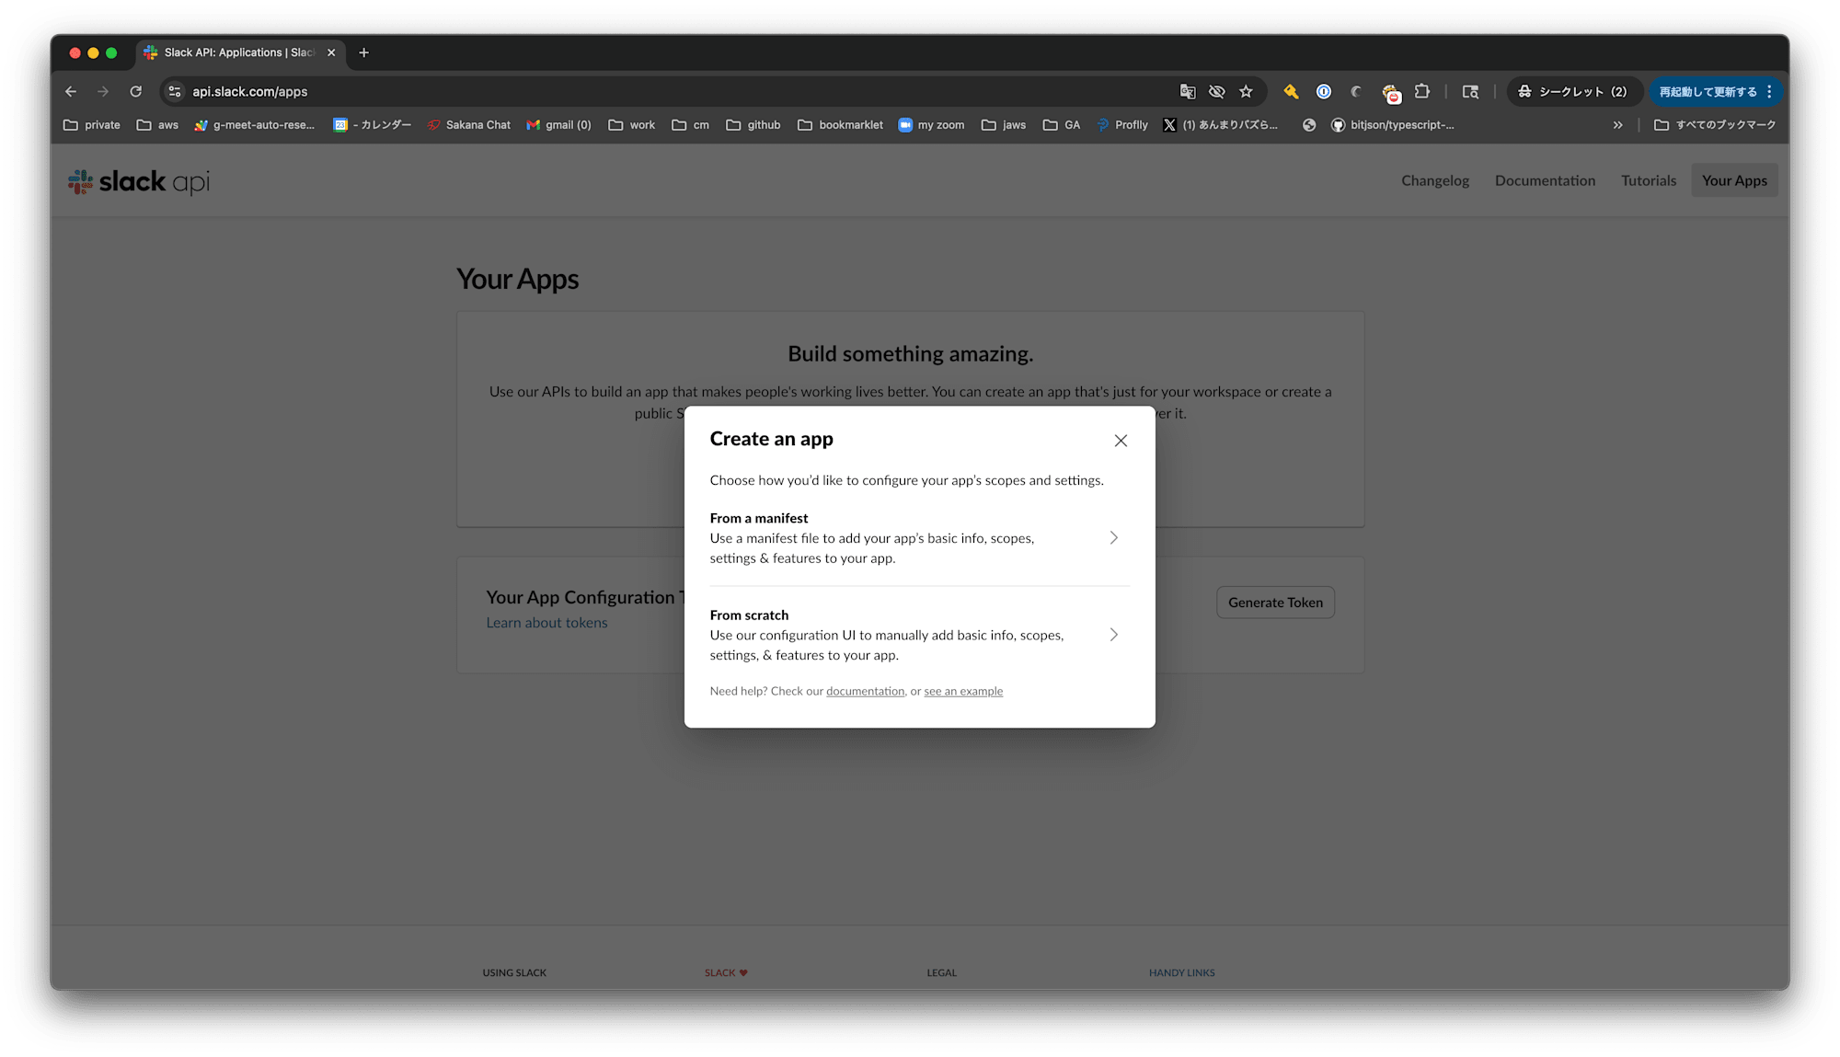The width and height of the screenshot is (1840, 1057).
Task: Go to the Changelog page
Action: click(x=1435, y=180)
